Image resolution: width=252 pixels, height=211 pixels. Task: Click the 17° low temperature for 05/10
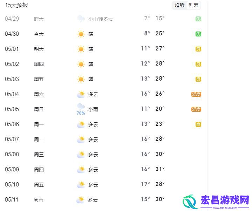tap(145, 184)
